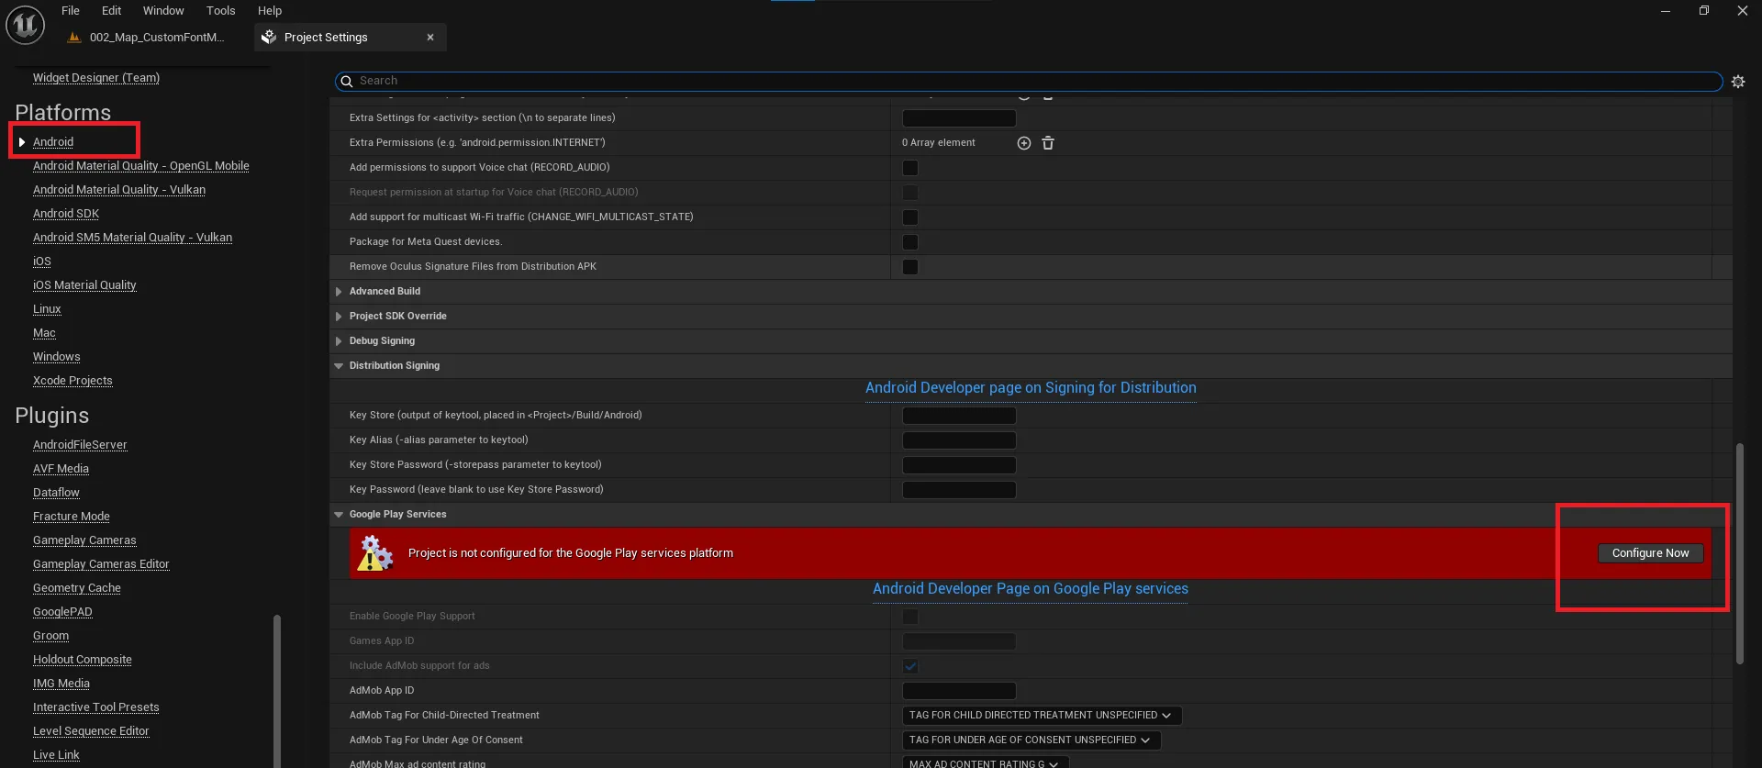Uncheck Include AdMob support for ads
The height and width of the screenshot is (768, 1762).
(x=910, y=666)
